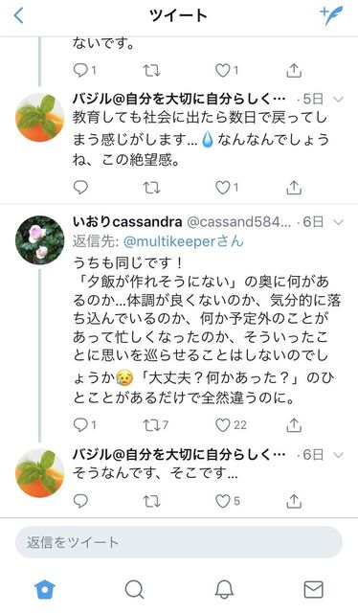Open the Messages envelope tab
Viewport: 358px width, 613px height.
pyautogui.click(x=314, y=590)
